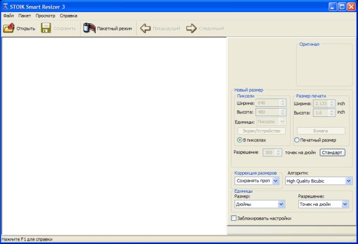Open the Единицы Пиксели dropdown
This screenshot has width=358, height=244.
coord(271,122)
